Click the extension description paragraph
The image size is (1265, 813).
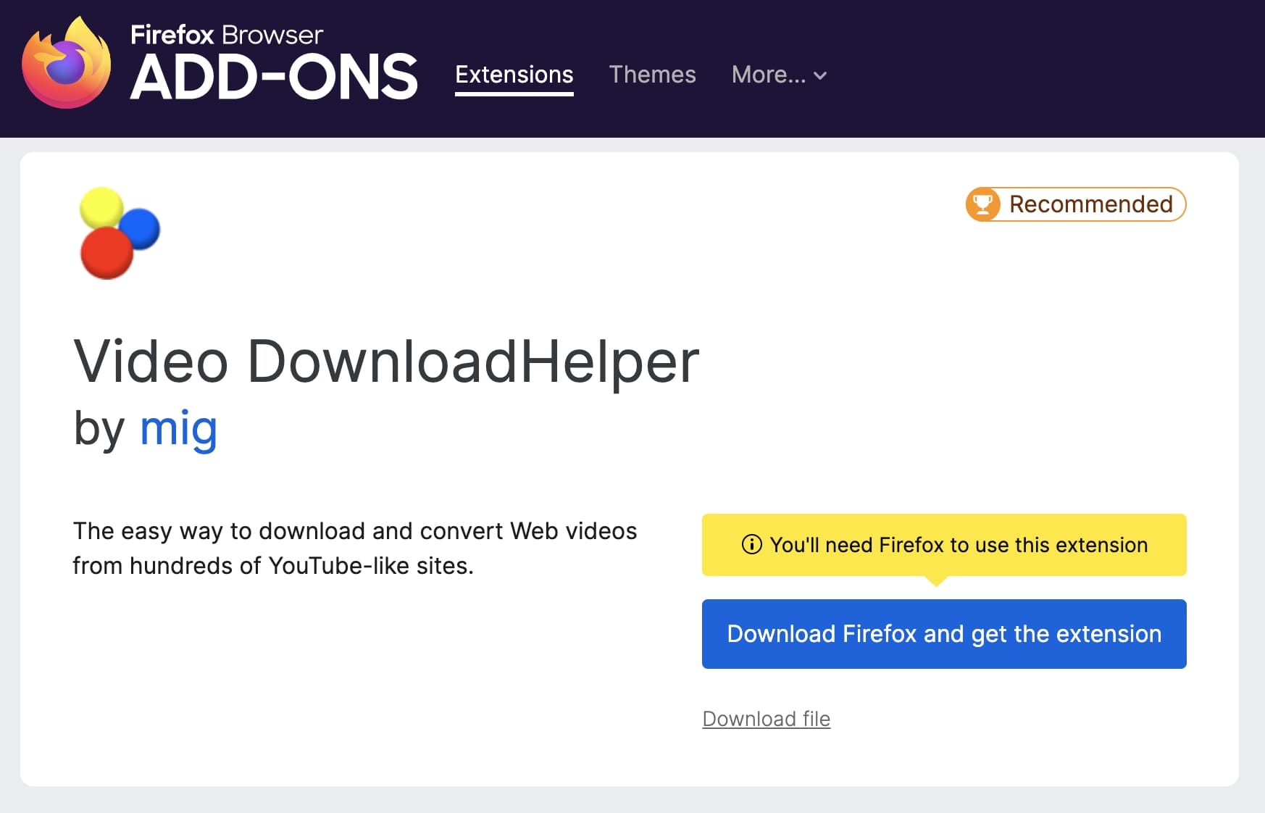(354, 548)
